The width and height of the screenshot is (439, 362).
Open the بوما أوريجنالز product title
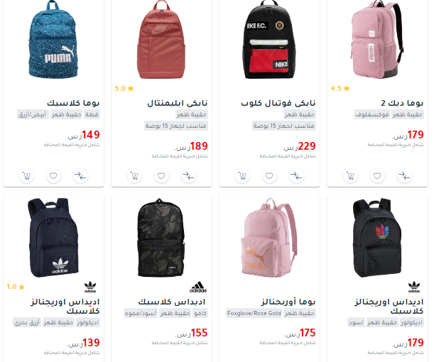tap(288, 302)
